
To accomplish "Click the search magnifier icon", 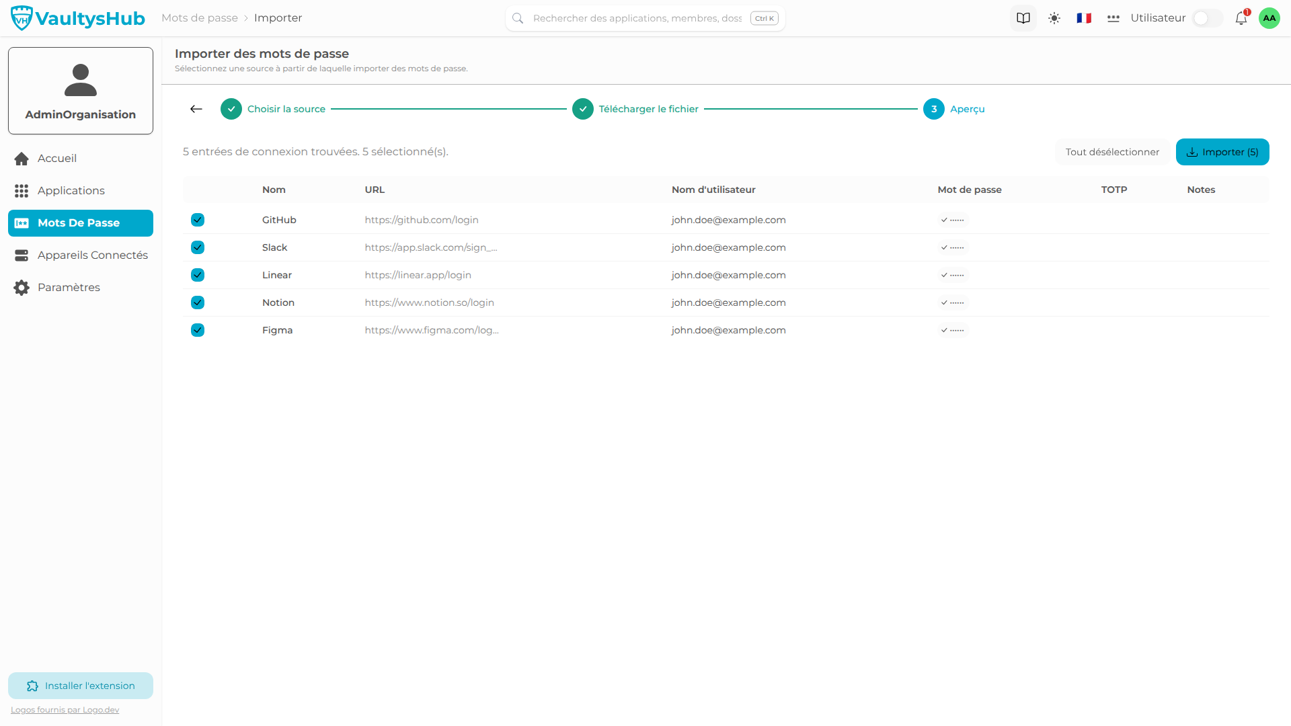I will point(518,18).
